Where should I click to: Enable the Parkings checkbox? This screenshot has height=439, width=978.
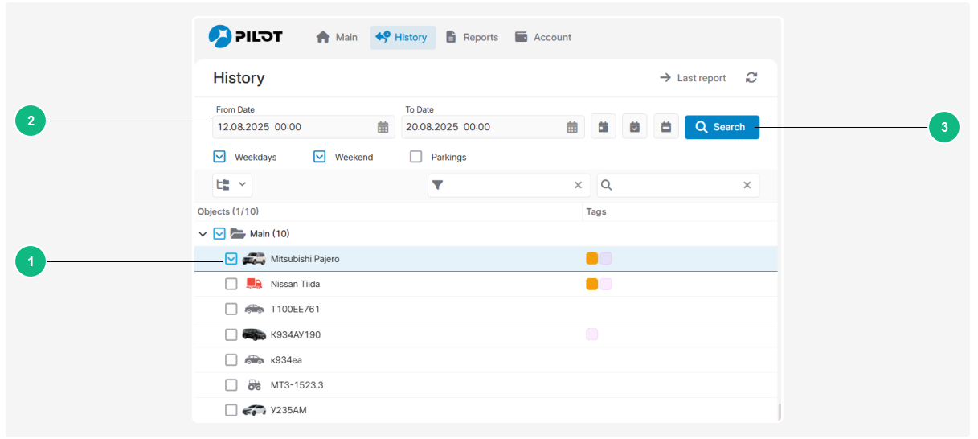(x=416, y=157)
